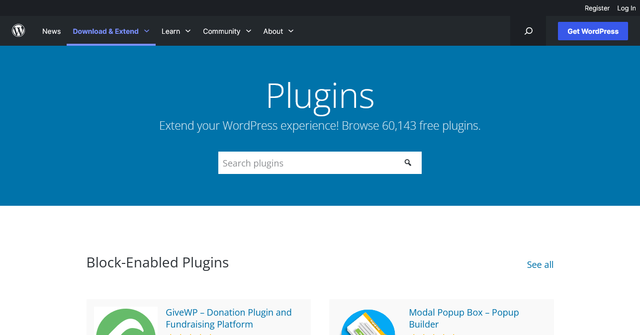Open GiveWP – Donation Plugin title link
Viewport: 640px width, 335px height.
click(x=229, y=318)
